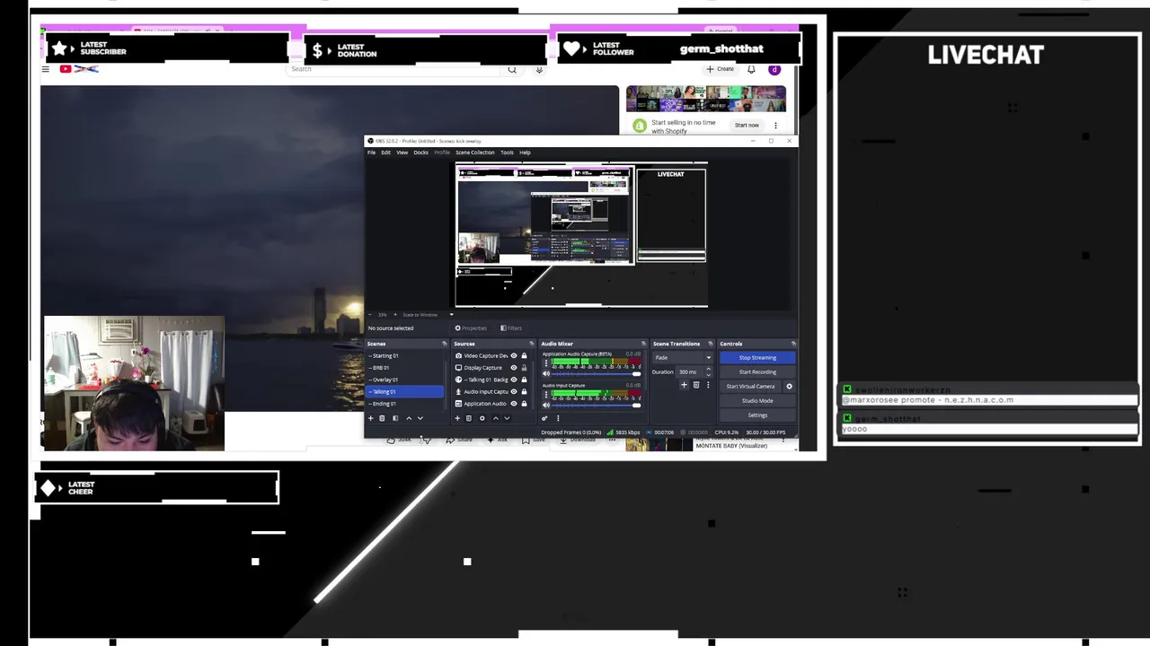This screenshot has height=646, width=1150.
Task: Mute Audio Input Capture speaker icon
Action: (x=546, y=405)
